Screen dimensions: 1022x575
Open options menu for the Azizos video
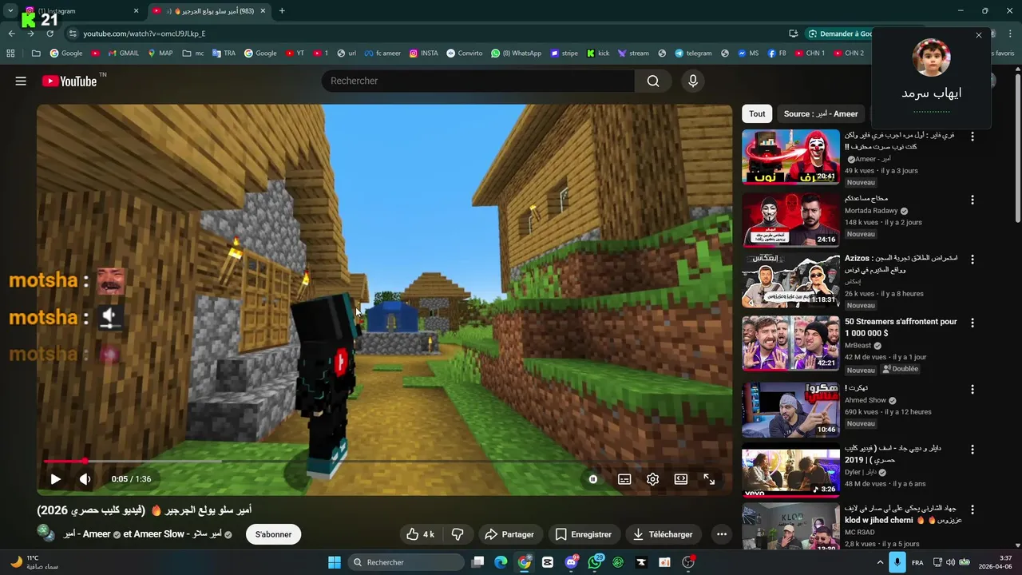click(972, 261)
